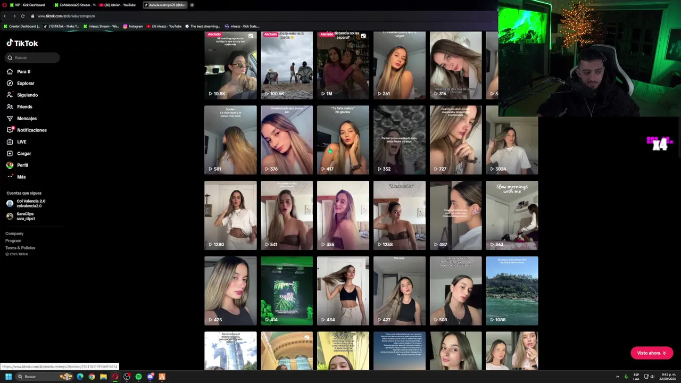Open Google Chrome from the taskbar

tap(92, 377)
